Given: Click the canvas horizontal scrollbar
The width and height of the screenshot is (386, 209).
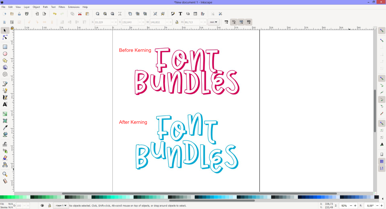Looking at the screenshot, I should (x=199, y=194).
